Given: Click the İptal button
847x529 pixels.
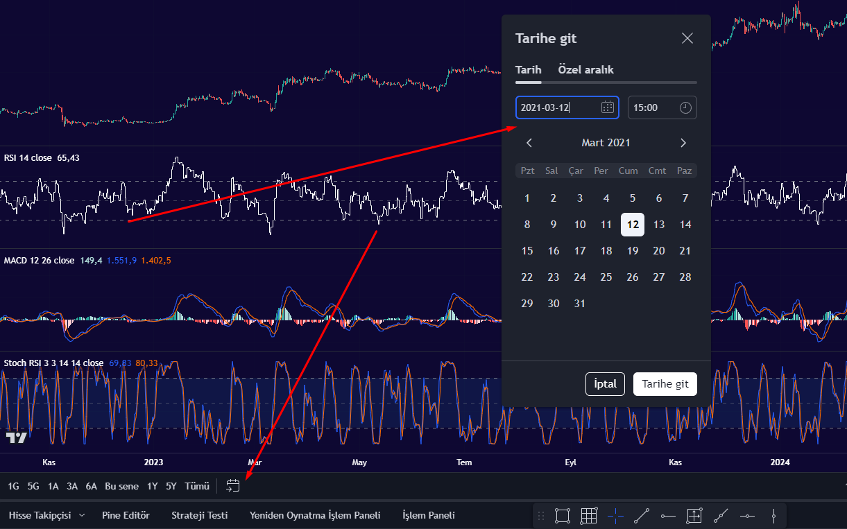Looking at the screenshot, I should click(x=606, y=384).
